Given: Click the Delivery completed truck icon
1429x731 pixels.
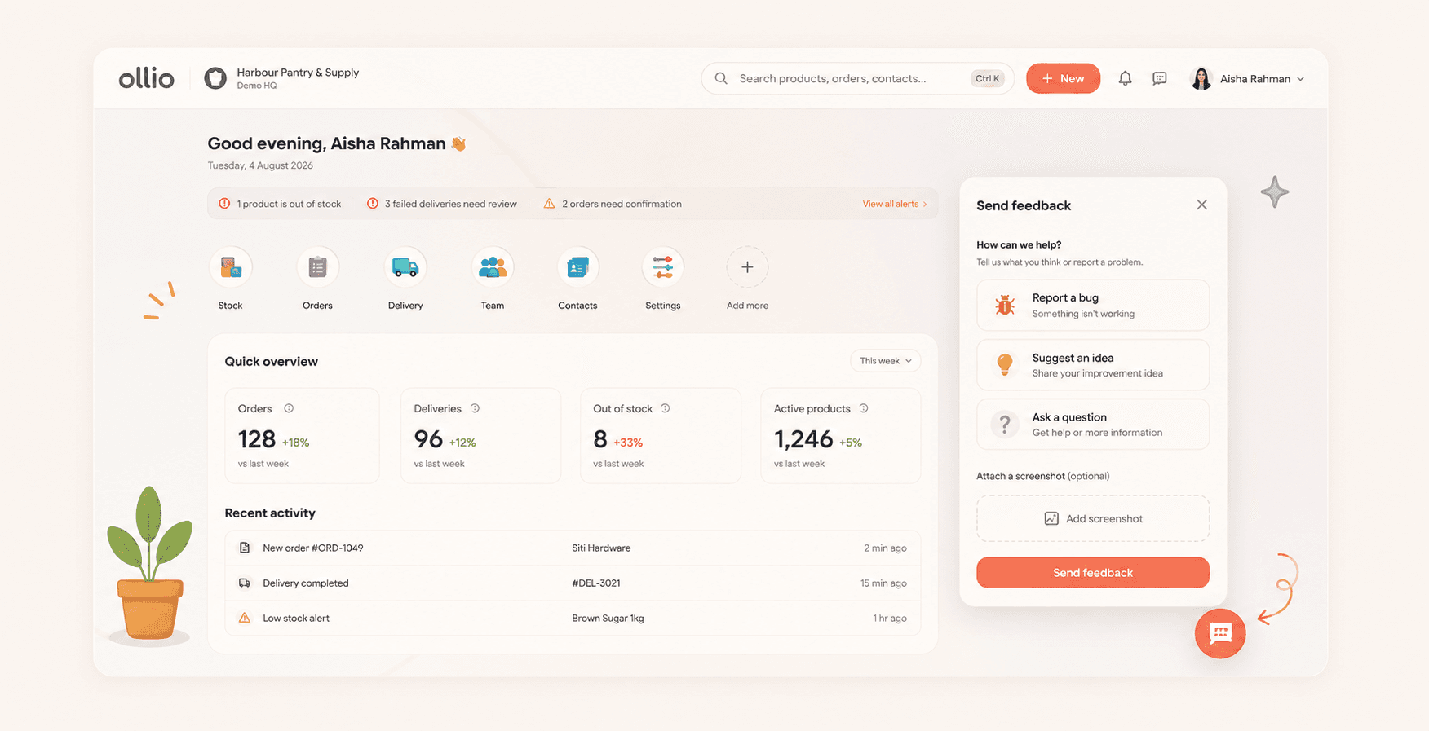Looking at the screenshot, I should click(x=244, y=583).
